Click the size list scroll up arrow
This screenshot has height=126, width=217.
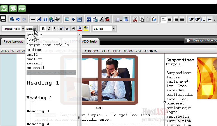click(x=79, y=34)
